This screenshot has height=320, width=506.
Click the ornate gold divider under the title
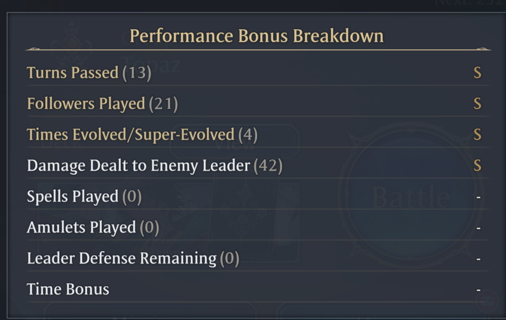click(258, 50)
